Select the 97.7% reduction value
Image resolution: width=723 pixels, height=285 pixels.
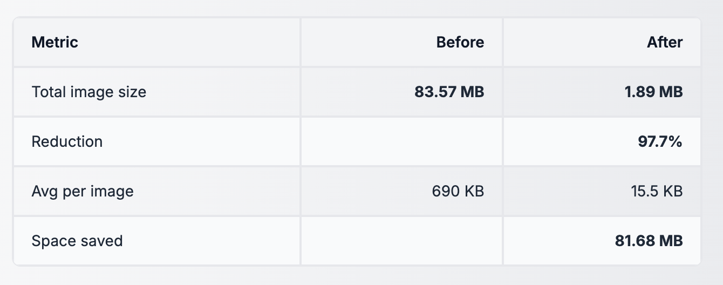click(x=660, y=141)
